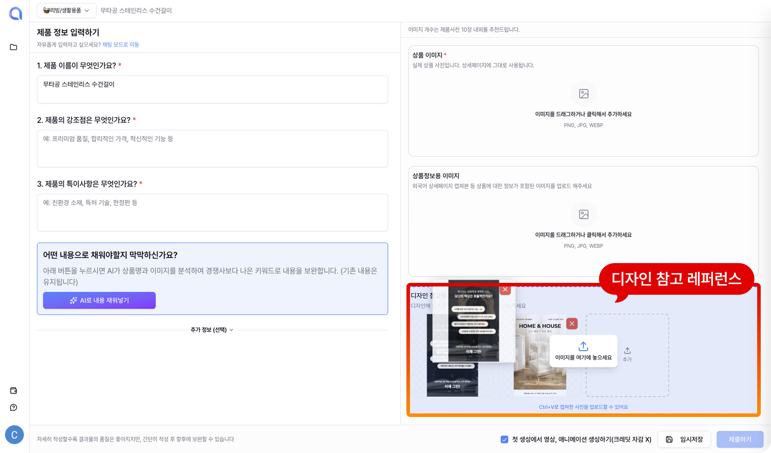This screenshot has width=771, height=453.
Task: Click the app logo in the sidebar
Action: tap(15, 13)
